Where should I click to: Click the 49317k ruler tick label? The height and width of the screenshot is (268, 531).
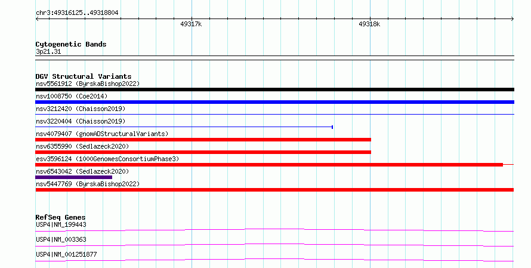[191, 24]
